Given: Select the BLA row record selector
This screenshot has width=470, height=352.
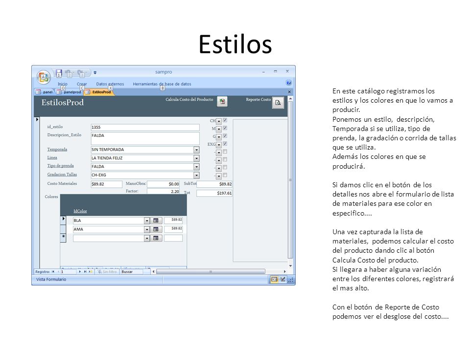Looking at the screenshot, I should point(63,220).
